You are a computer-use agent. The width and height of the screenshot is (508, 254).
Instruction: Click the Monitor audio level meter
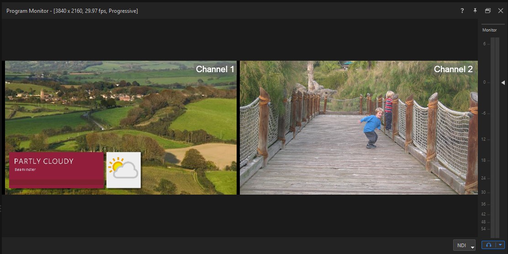click(x=495, y=138)
